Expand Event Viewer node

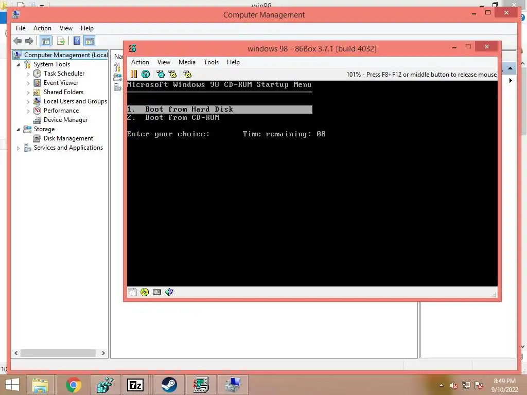[28, 83]
